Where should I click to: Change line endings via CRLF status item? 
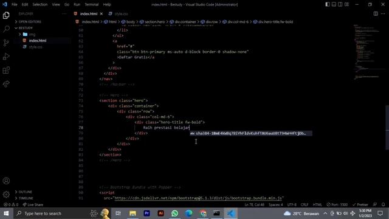[x=305, y=204]
